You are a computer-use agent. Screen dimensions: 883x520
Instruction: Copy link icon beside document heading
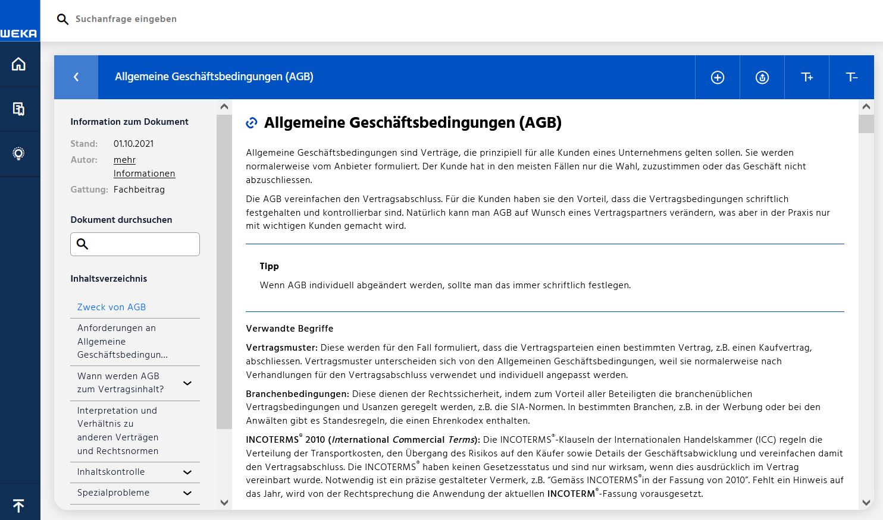click(x=252, y=123)
